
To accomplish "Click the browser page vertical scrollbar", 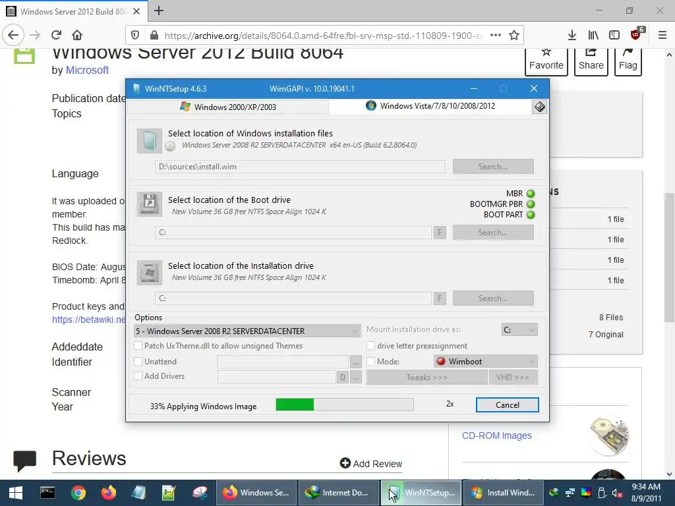I will point(669,258).
